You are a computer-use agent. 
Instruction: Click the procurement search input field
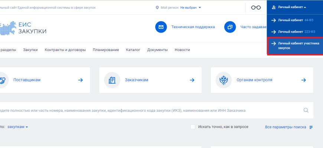149,110
